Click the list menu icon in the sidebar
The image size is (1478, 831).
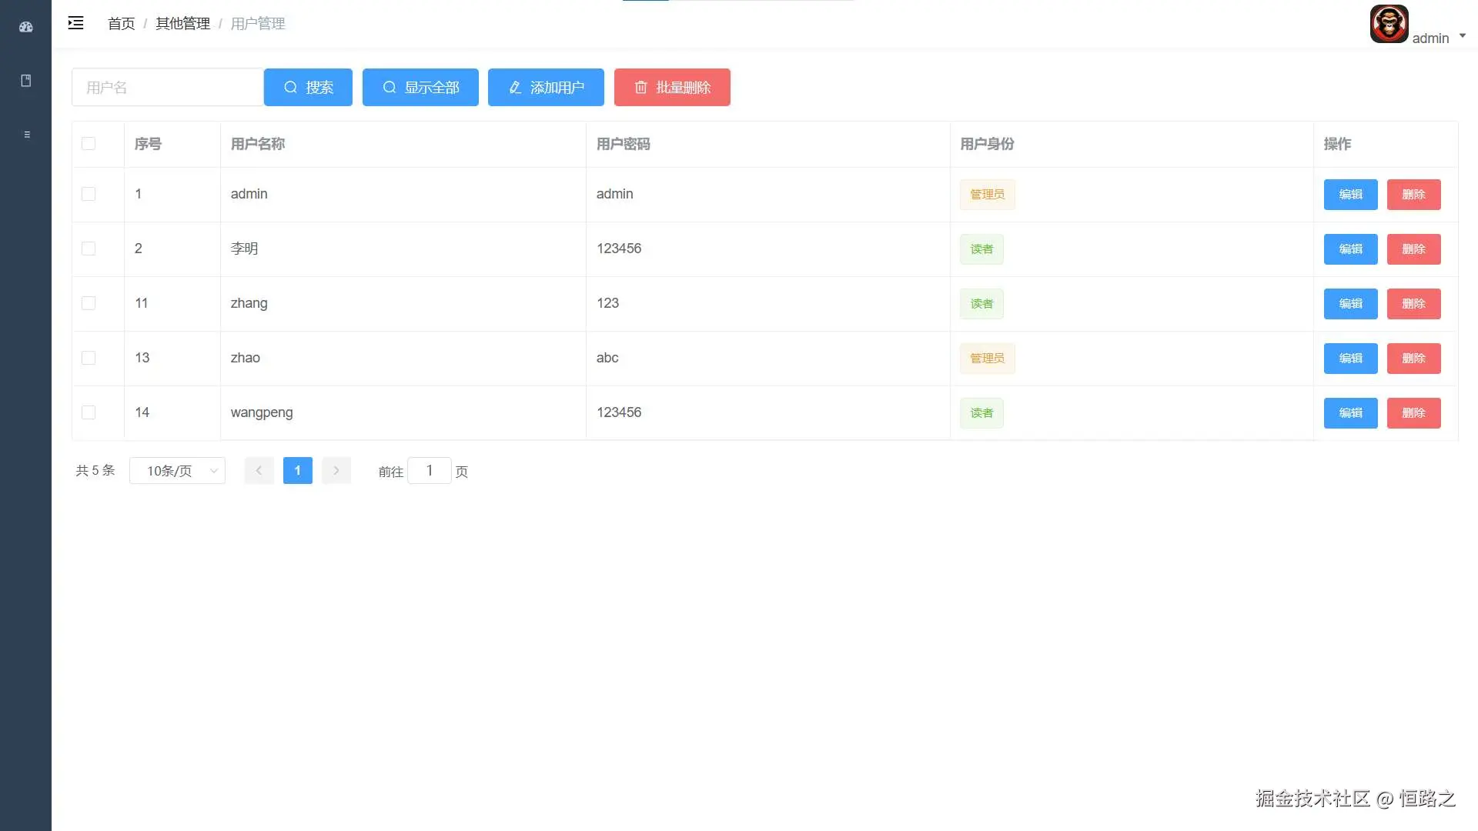[x=27, y=135]
